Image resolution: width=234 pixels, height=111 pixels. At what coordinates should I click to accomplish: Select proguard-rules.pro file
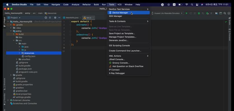pos(27,72)
